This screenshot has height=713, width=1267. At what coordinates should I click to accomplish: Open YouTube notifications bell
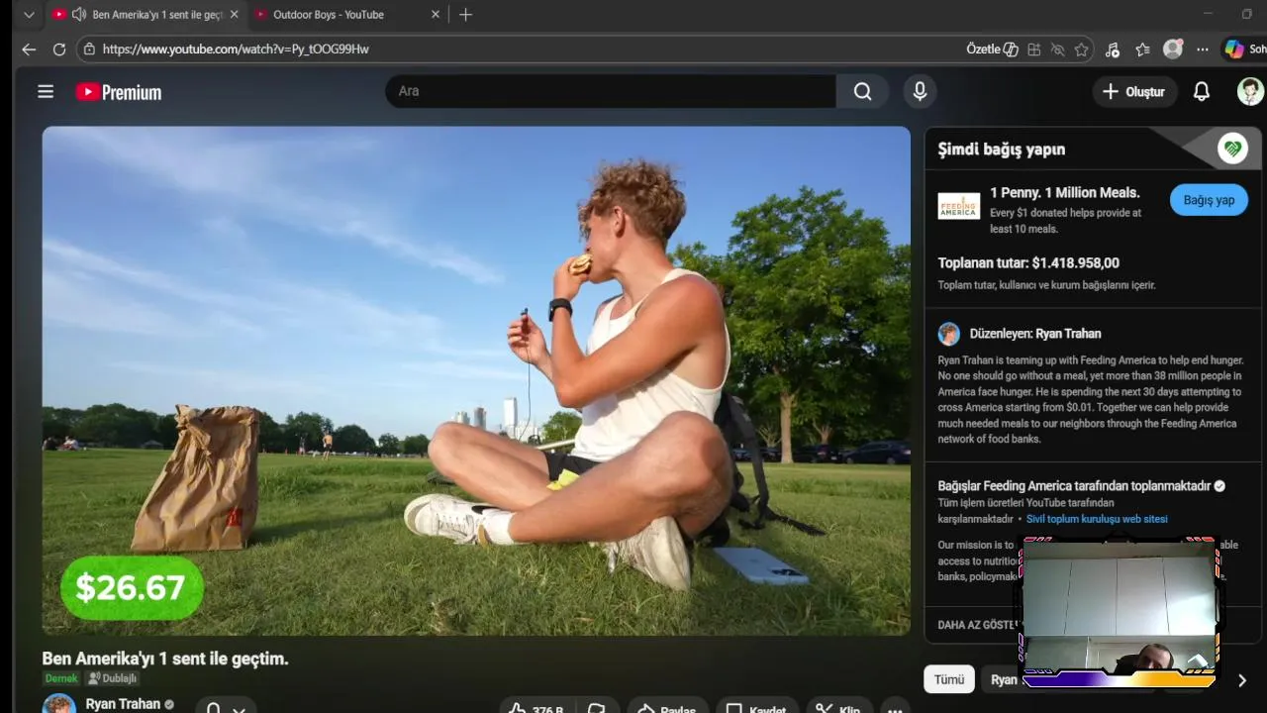point(1202,91)
